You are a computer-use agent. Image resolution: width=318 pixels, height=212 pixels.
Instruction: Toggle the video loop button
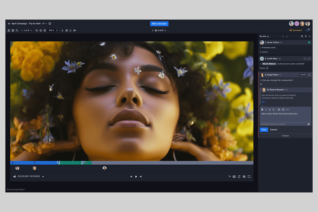coord(239,177)
